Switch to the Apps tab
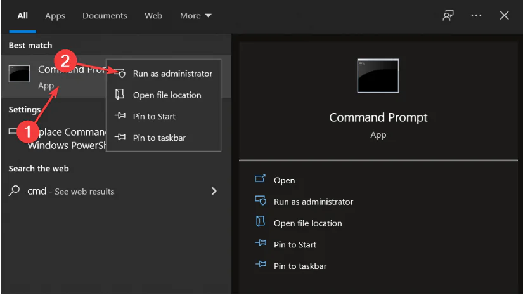This screenshot has width=523, height=295. tap(55, 16)
